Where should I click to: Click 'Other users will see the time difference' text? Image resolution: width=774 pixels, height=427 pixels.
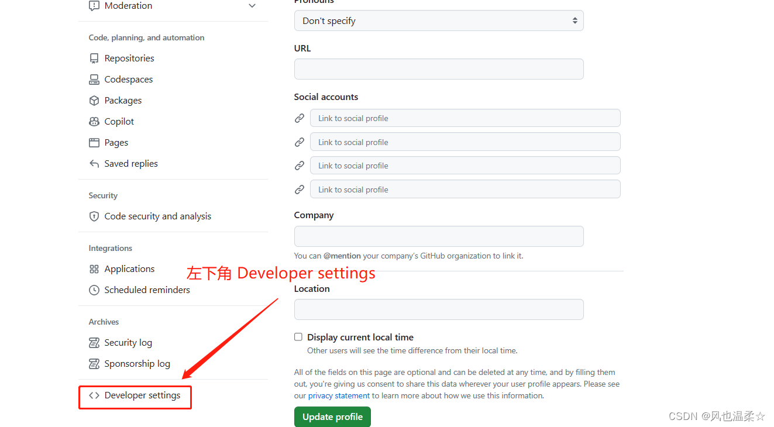pyautogui.click(x=412, y=351)
